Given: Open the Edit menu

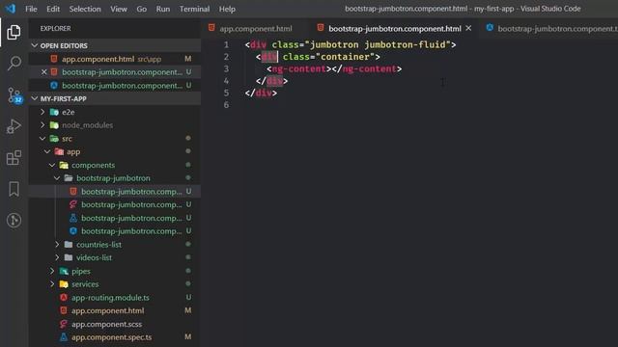Looking at the screenshot, I should 53,9.
